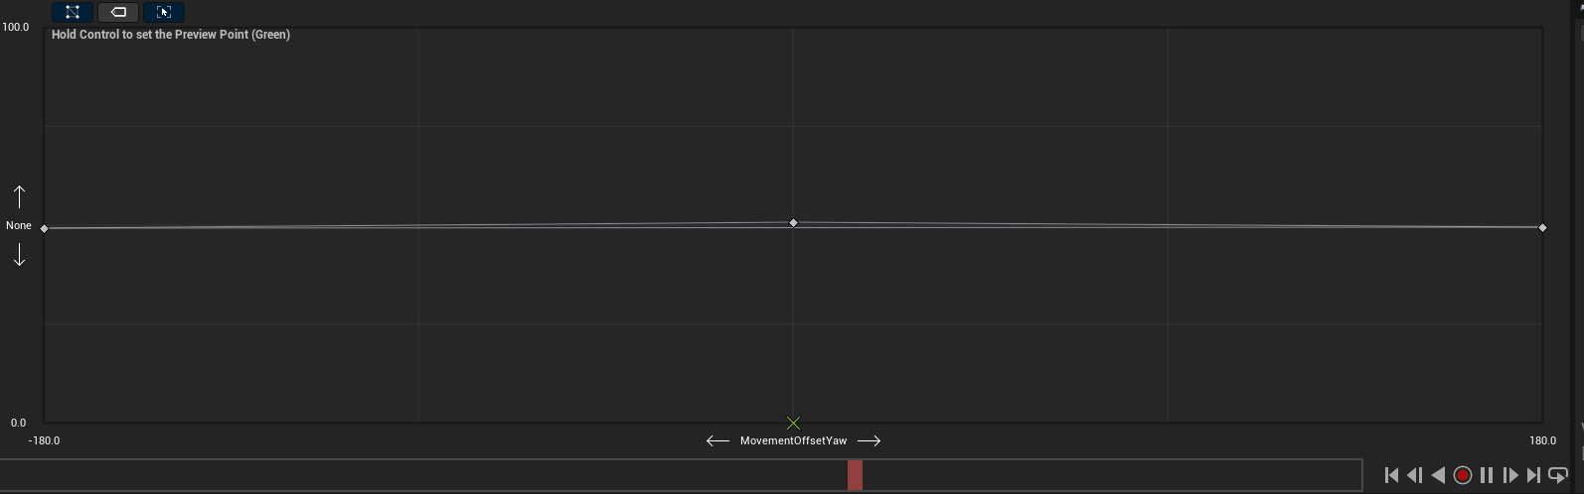Select the blend sample at -180.0

tap(44, 228)
